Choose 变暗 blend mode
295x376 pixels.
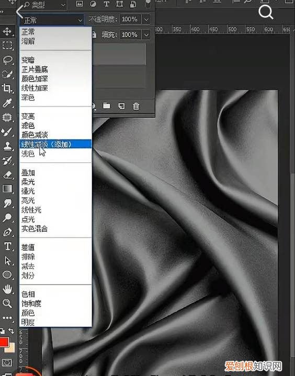click(x=55, y=60)
